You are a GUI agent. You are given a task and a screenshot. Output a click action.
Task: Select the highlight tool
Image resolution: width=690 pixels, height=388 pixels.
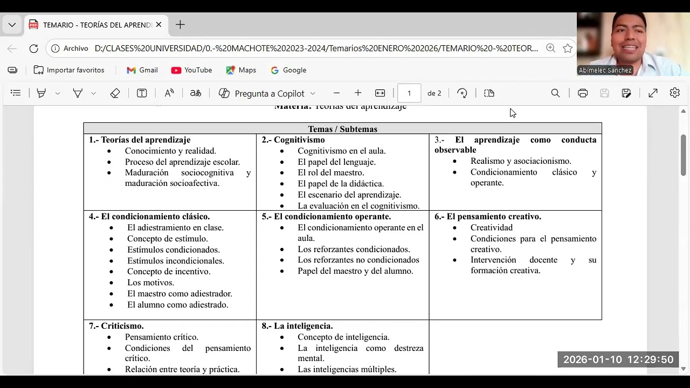41,93
